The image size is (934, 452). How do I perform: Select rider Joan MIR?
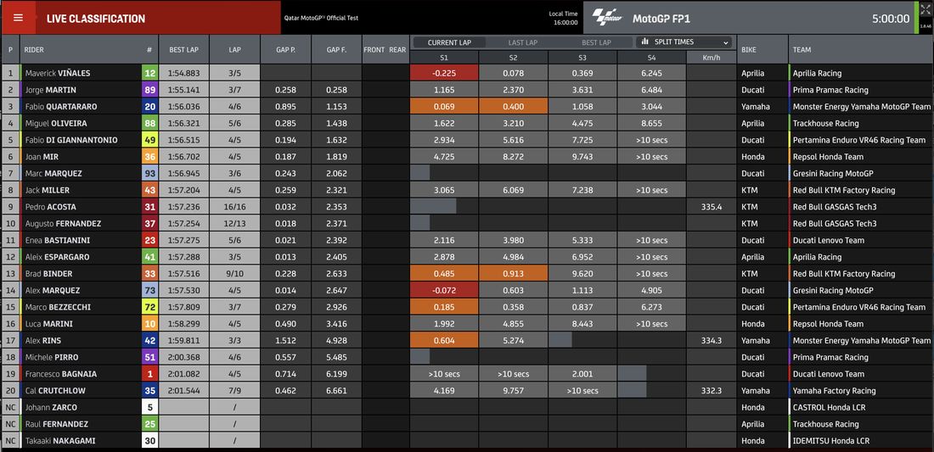(x=42, y=156)
